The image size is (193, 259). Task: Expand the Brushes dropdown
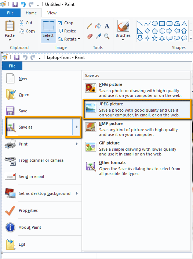[123, 40]
